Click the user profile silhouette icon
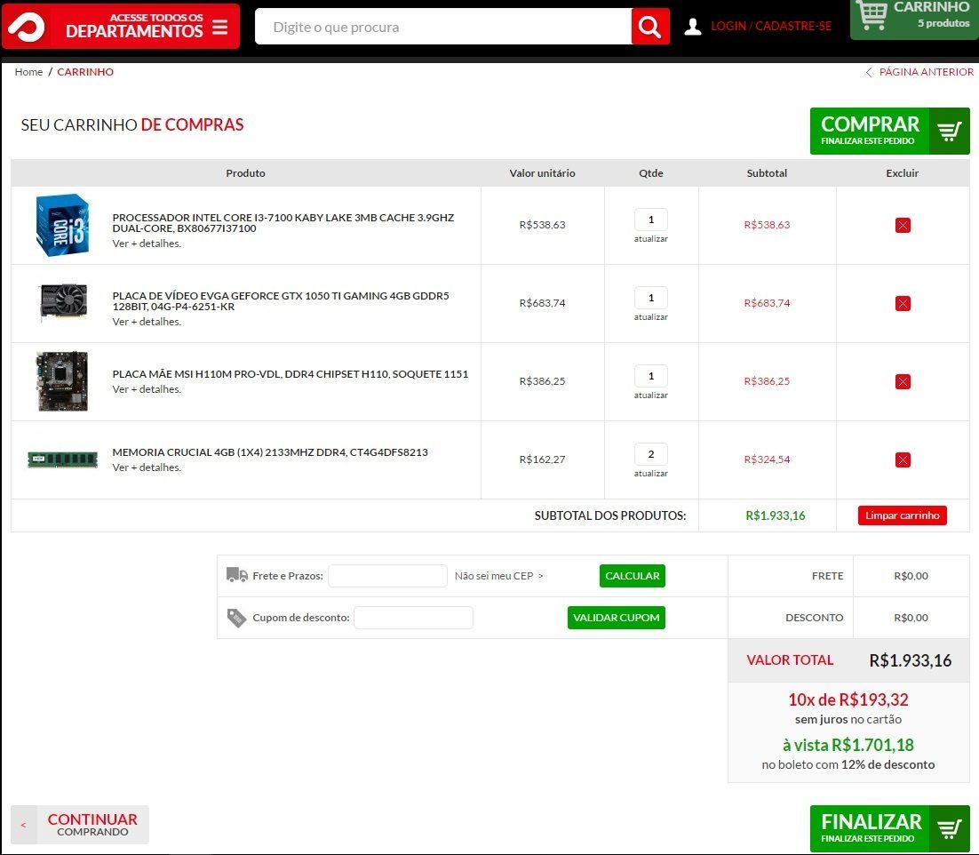Image resolution: width=979 pixels, height=855 pixels. (692, 27)
